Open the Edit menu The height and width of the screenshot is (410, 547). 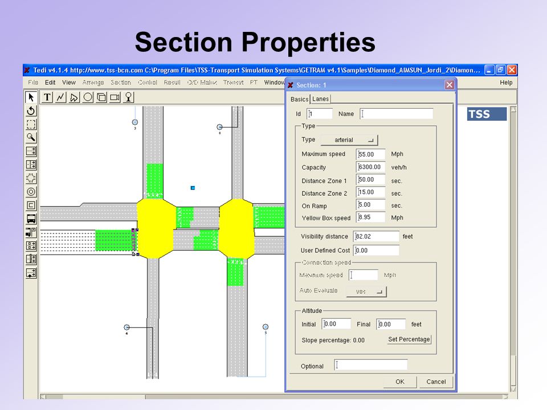point(50,82)
